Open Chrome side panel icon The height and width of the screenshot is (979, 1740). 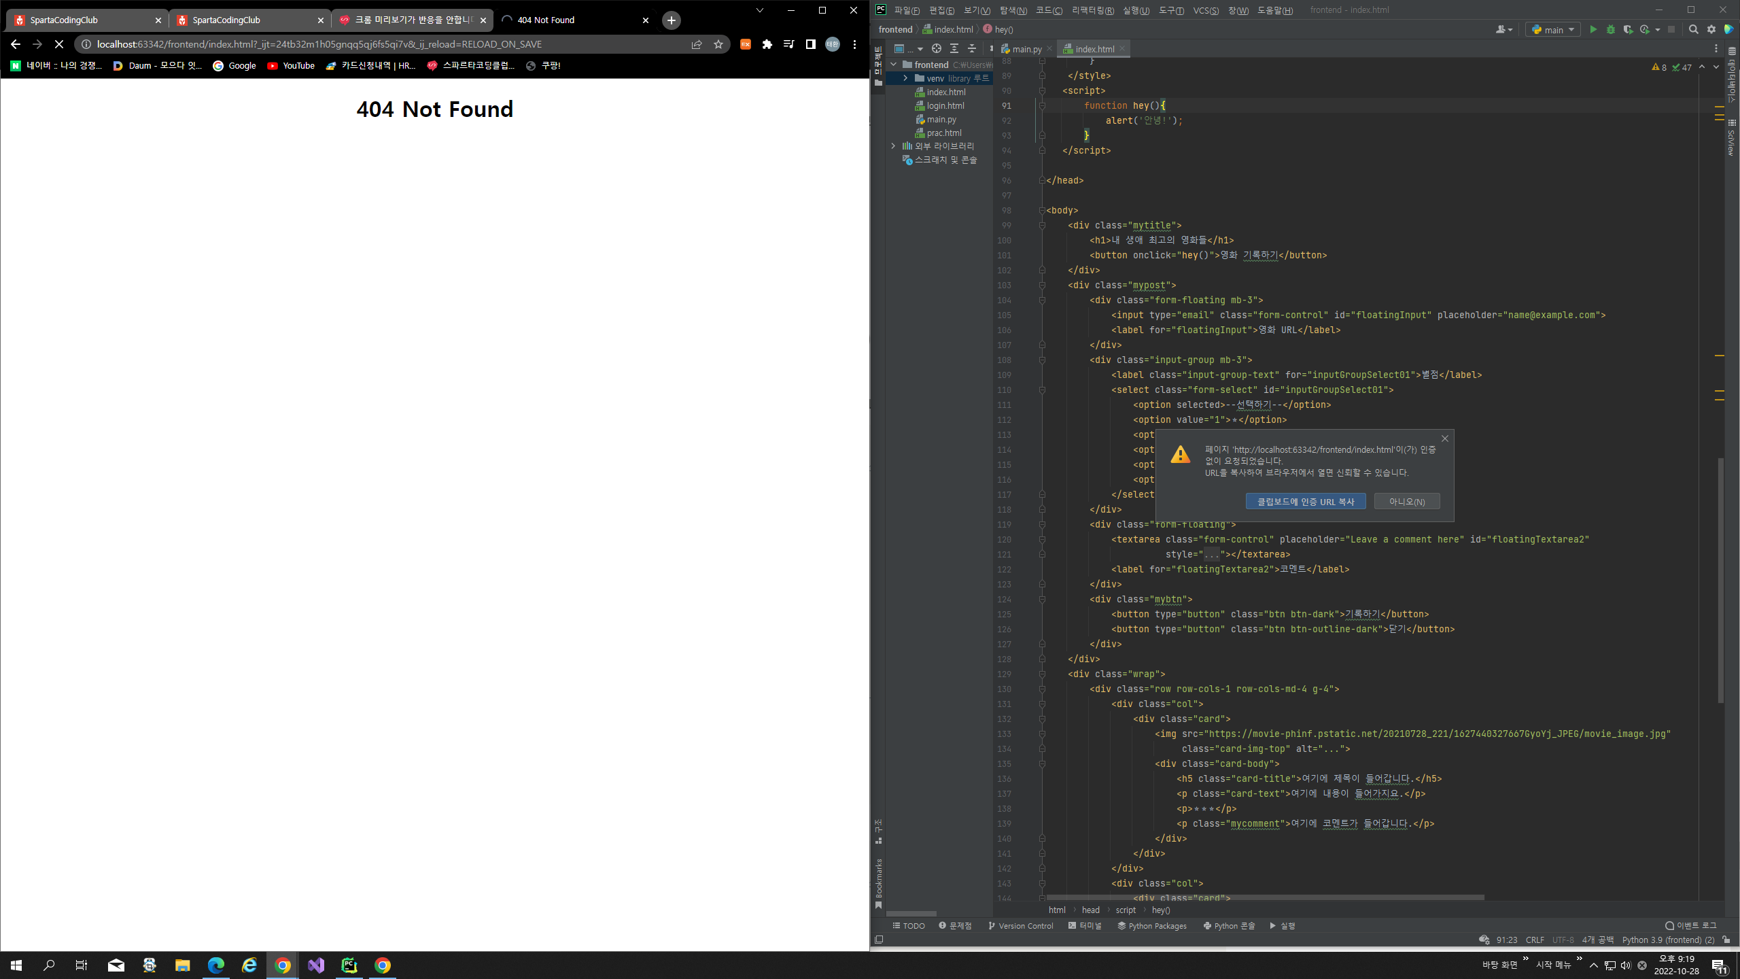pos(810,44)
